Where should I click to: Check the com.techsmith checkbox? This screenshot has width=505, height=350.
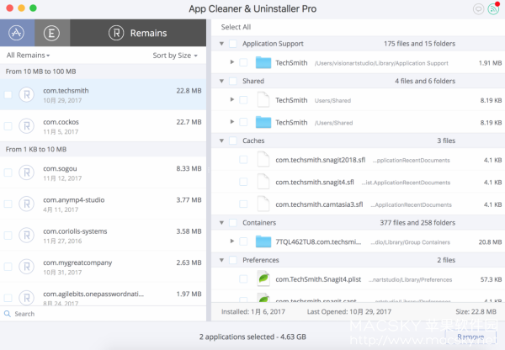[x=8, y=95]
